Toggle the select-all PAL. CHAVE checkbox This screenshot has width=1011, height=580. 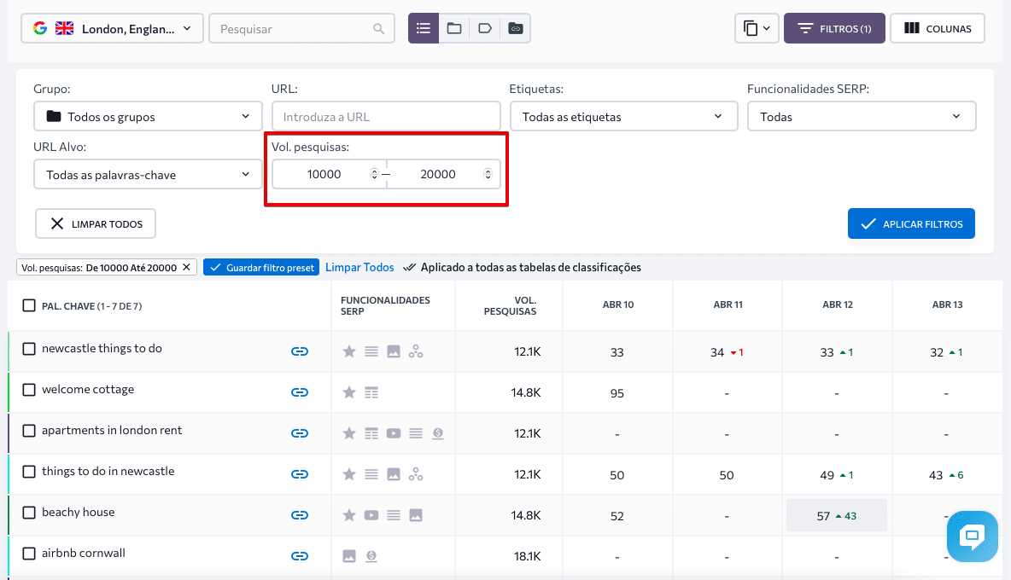pyautogui.click(x=29, y=305)
